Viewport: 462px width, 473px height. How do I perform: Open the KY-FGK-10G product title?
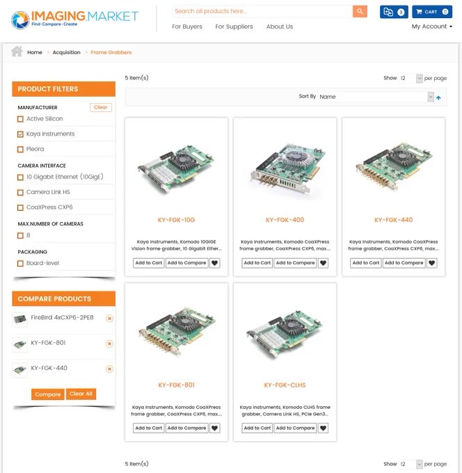(176, 220)
